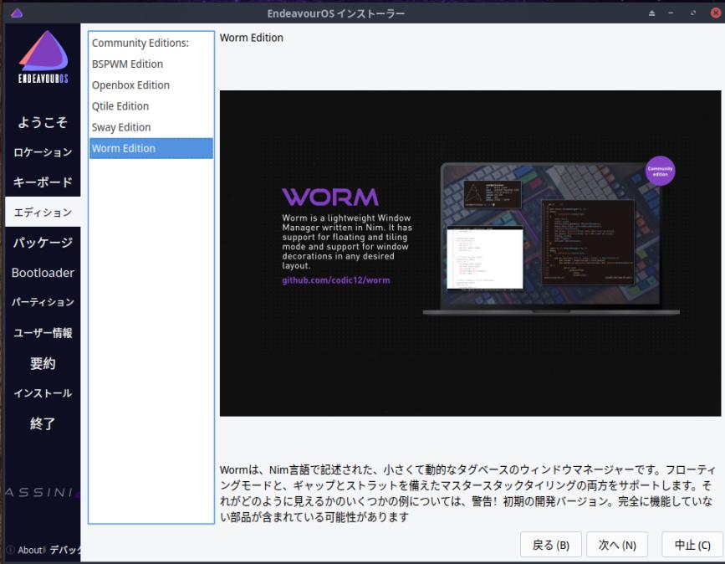Open パッケージ step in sidebar

click(43, 243)
